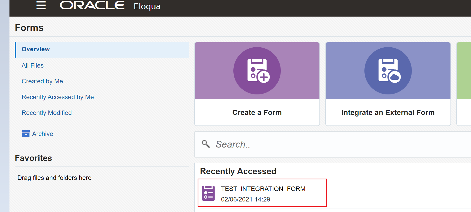Click the TEST_INTEGRATION_FORM form icon
471x212 pixels.
(208, 193)
